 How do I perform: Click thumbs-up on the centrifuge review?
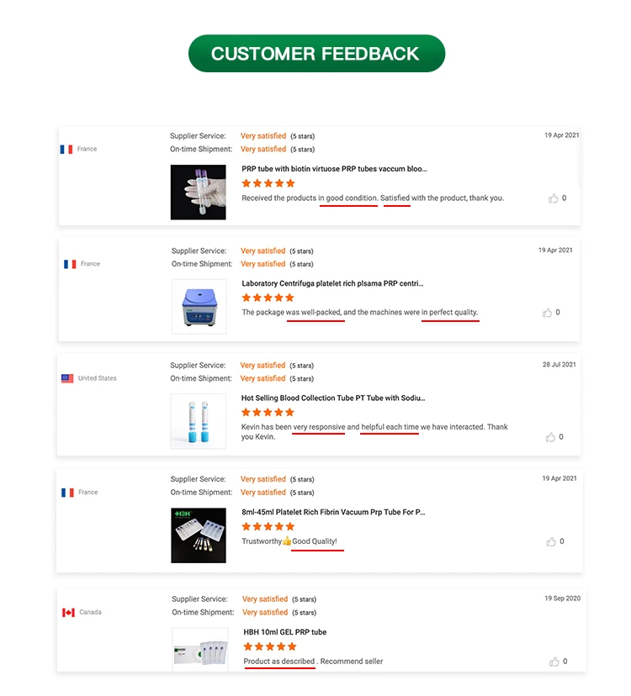point(548,313)
